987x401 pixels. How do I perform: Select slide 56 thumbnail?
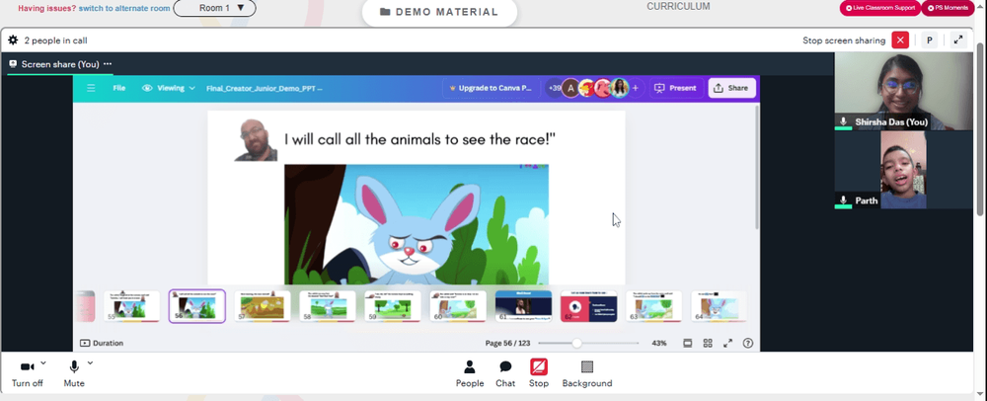click(197, 306)
